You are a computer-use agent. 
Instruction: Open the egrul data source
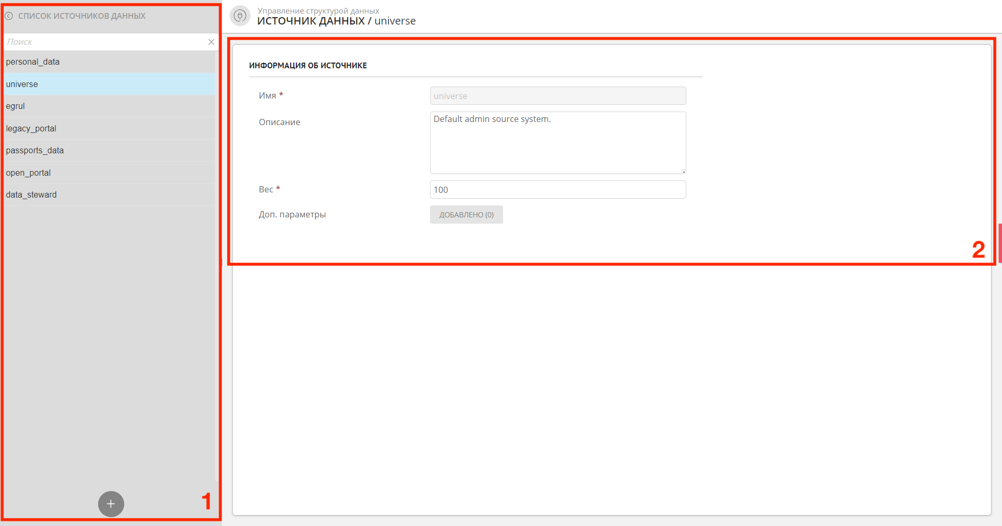coord(16,106)
